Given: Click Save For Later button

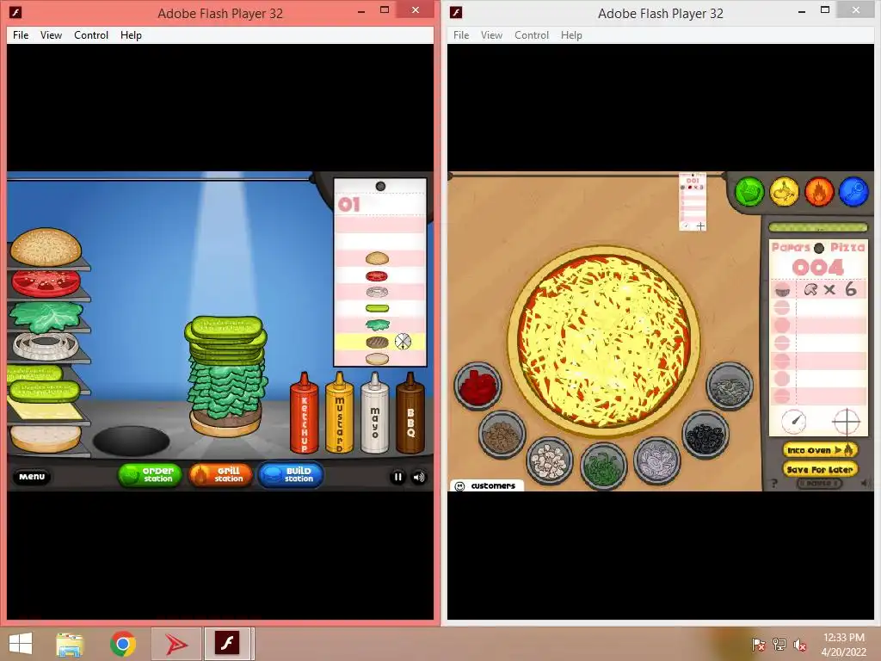Looking at the screenshot, I should pyautogui.click(x=820, y=469).
